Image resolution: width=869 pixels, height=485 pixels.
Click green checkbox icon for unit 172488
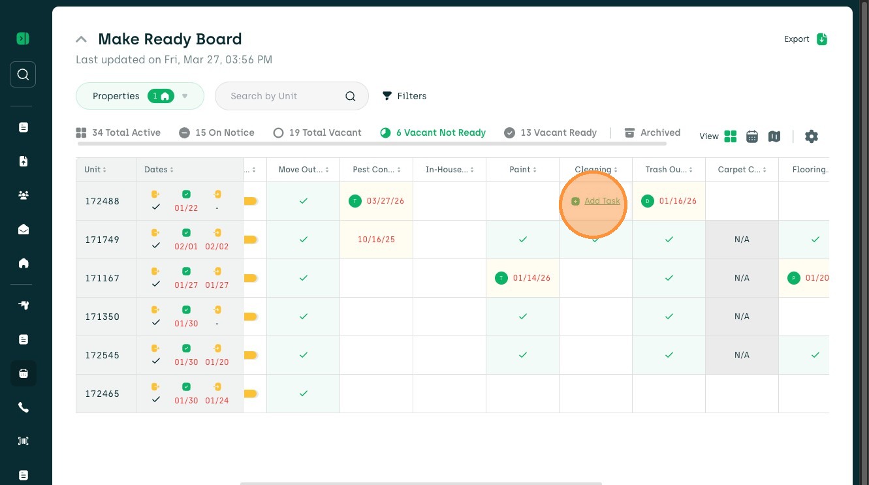point(186,194)
